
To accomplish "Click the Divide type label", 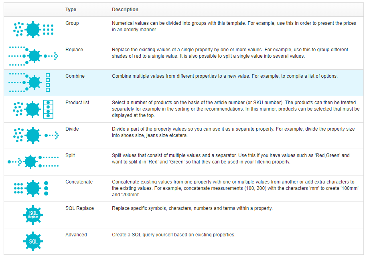I will [x=72, y=129].
